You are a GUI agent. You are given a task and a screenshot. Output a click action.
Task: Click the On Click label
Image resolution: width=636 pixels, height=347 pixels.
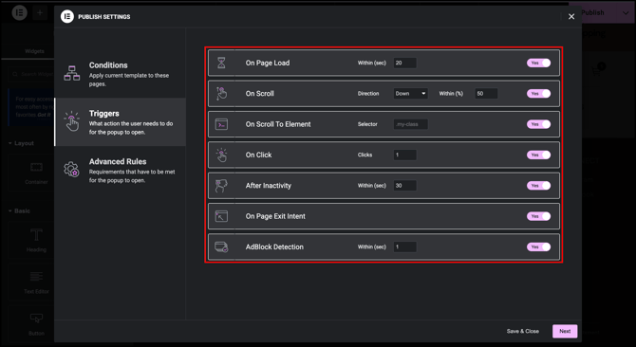[259, 155]
